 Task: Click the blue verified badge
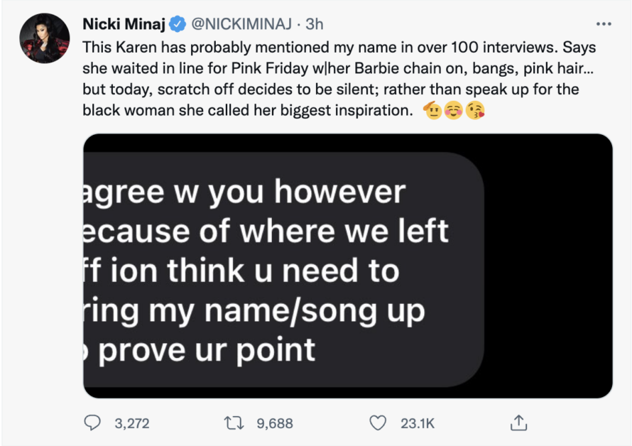coord(178,24)
